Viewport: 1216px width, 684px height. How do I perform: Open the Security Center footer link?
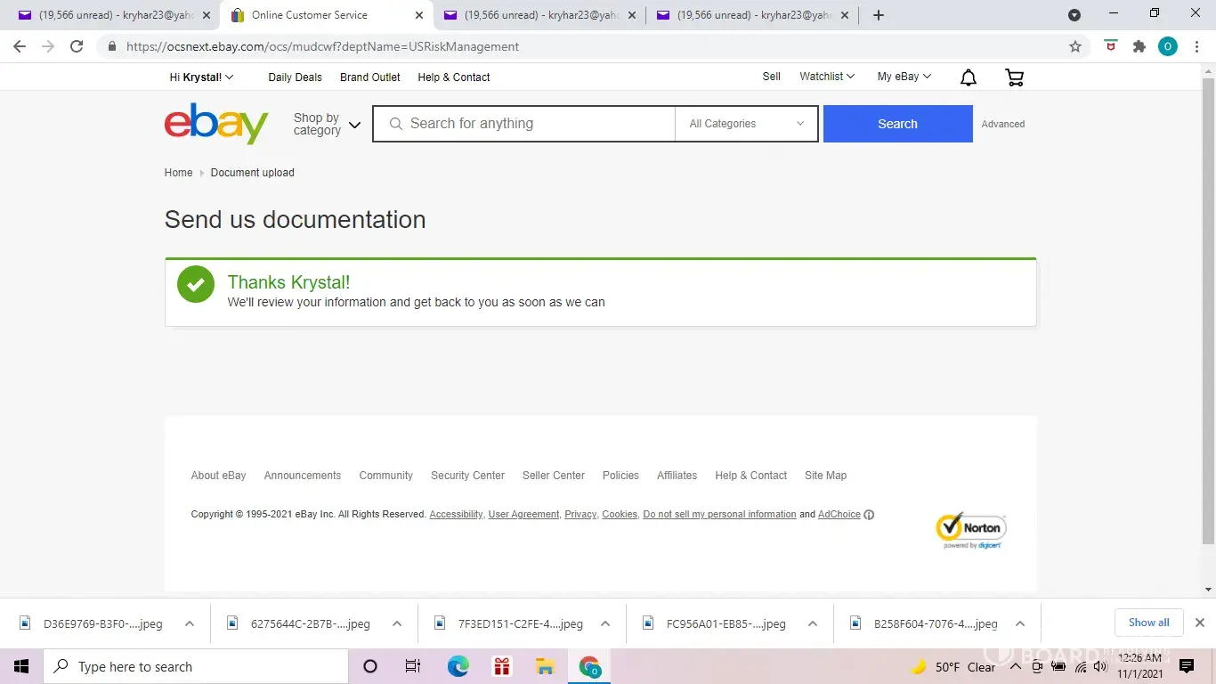click(x=467, y=476)
